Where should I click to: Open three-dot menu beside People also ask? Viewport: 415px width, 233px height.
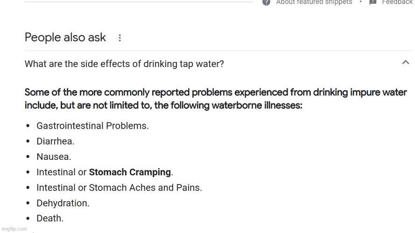coord(120,38)
